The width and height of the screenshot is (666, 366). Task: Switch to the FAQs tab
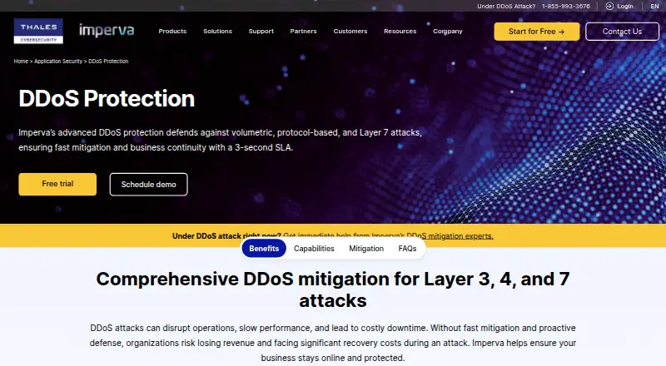point(407,249)
